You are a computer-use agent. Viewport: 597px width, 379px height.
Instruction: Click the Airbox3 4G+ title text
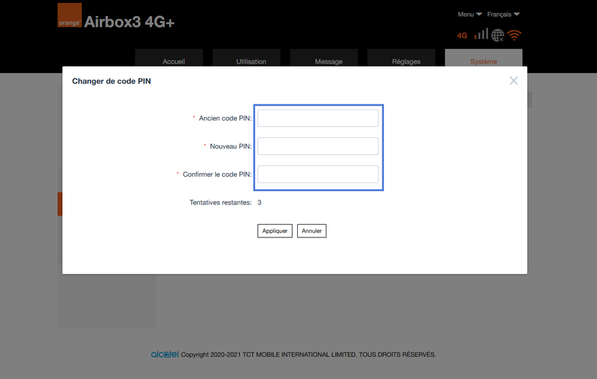(130, 22)
